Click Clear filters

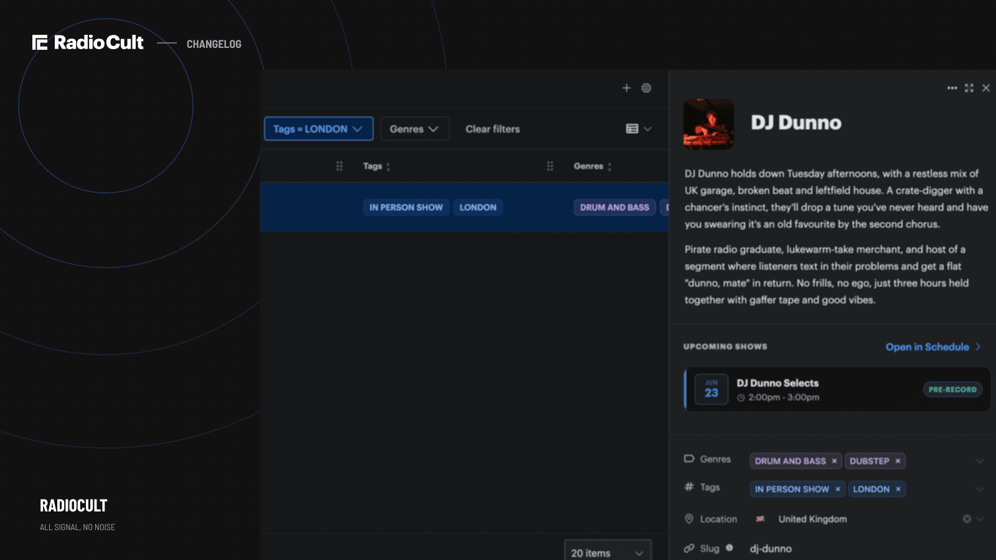pyautogui.click(x=492, y=129)
